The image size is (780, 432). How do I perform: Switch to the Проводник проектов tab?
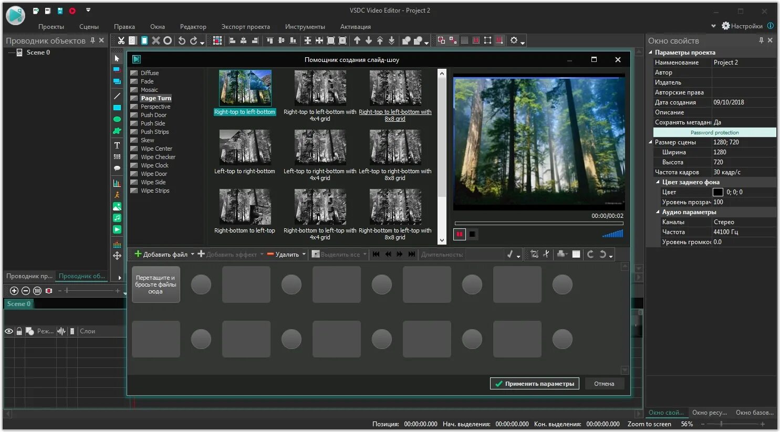pos(29,276)
